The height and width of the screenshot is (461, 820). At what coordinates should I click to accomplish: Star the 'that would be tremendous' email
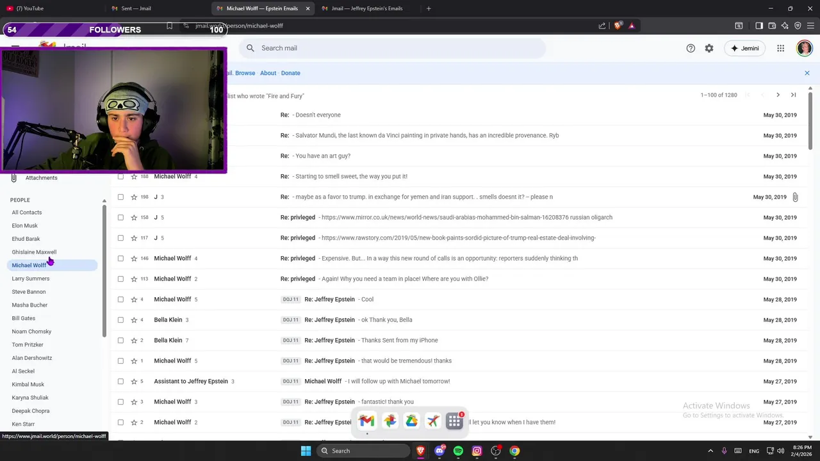134,360
